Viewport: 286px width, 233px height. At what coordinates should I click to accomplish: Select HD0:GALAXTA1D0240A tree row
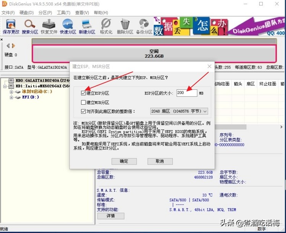pos(42,80)
